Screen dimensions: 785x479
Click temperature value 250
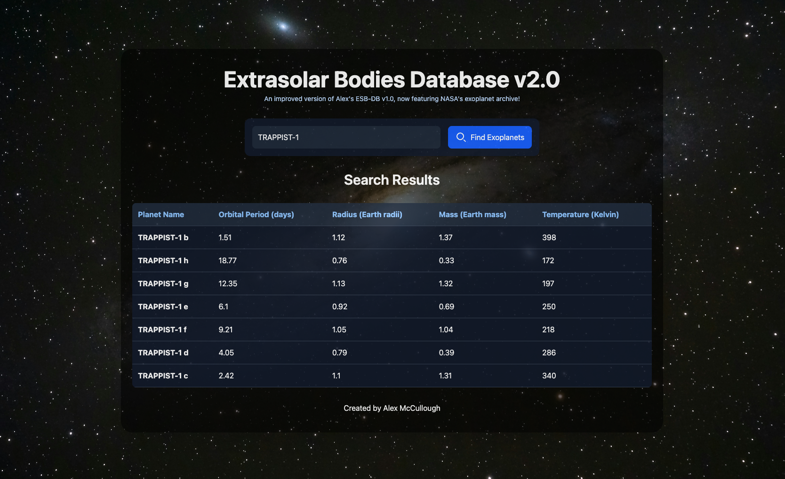[549, 306]
